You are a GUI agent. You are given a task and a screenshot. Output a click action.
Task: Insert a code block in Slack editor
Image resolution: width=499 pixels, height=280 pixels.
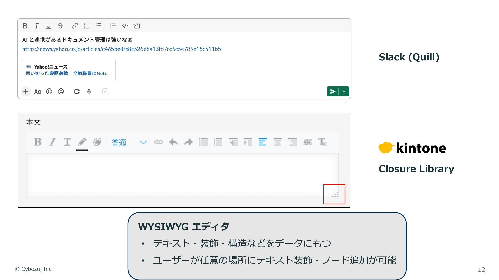(x=137, y=26)
